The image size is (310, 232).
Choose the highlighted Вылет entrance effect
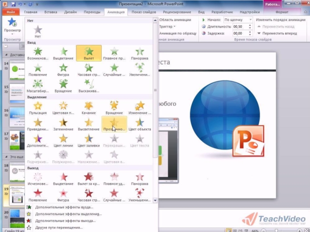coord(89,53)
